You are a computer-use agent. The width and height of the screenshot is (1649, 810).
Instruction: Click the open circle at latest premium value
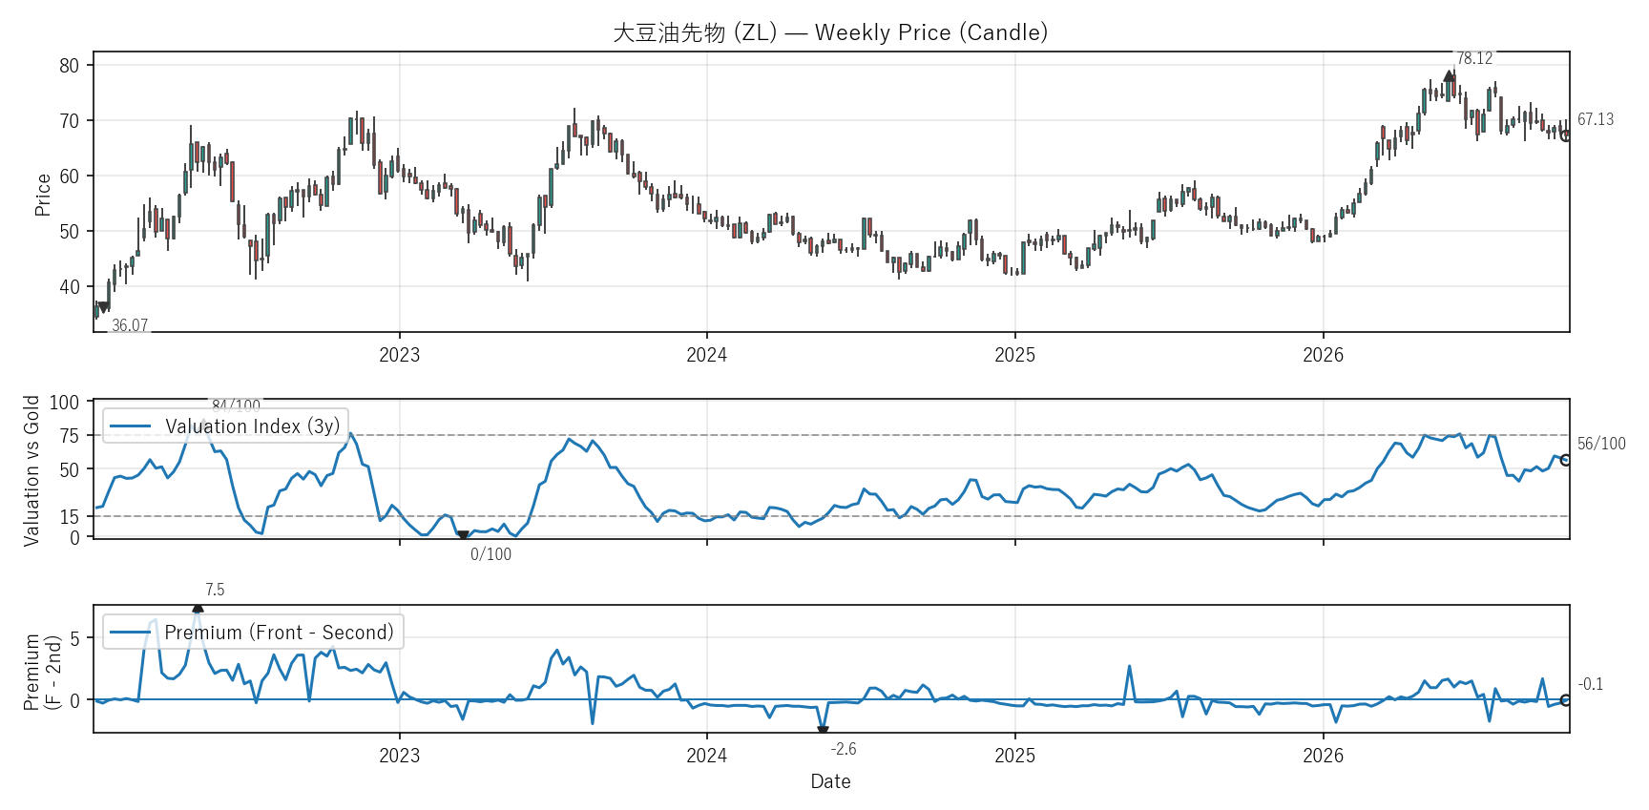click(x=1565, y=700)
